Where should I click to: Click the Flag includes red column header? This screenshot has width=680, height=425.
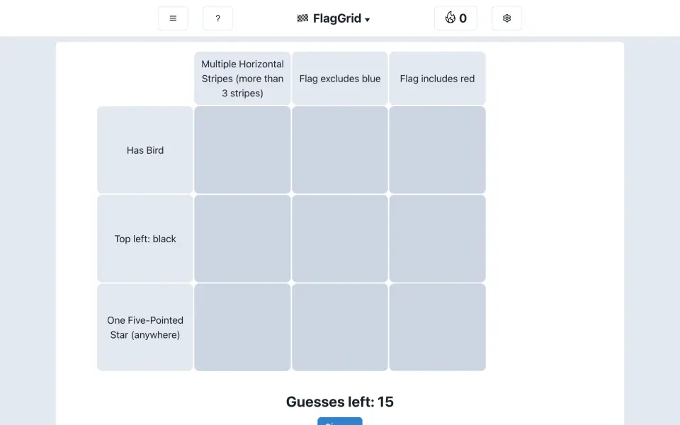click(x=437, y=79)
